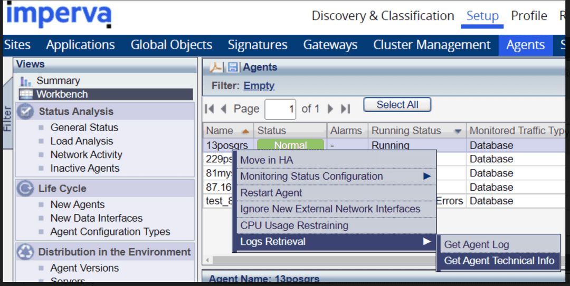This screenshot has height=286, width=570.
Task: Click the Empty filter link
Action: tap(259, 86)
